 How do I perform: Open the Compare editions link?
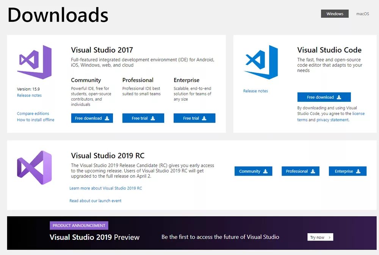pos(33,114)
